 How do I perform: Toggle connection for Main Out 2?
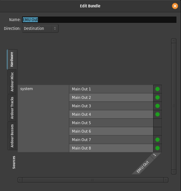tap(157, 97)
